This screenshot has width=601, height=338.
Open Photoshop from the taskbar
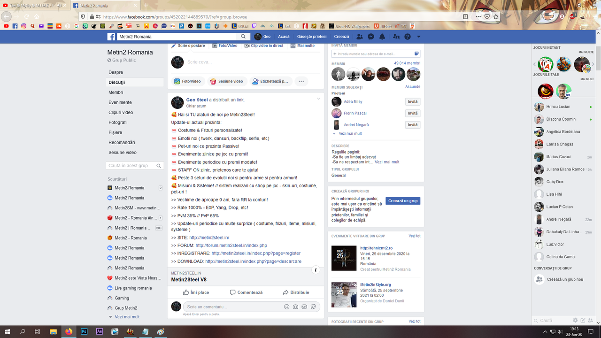pos(84,331)
